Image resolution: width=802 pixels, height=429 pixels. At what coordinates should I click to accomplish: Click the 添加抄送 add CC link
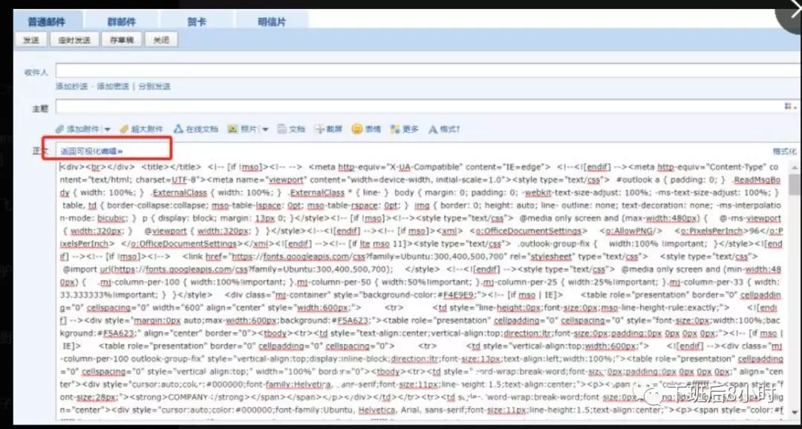pyautogui.click(x=71, y=87)
